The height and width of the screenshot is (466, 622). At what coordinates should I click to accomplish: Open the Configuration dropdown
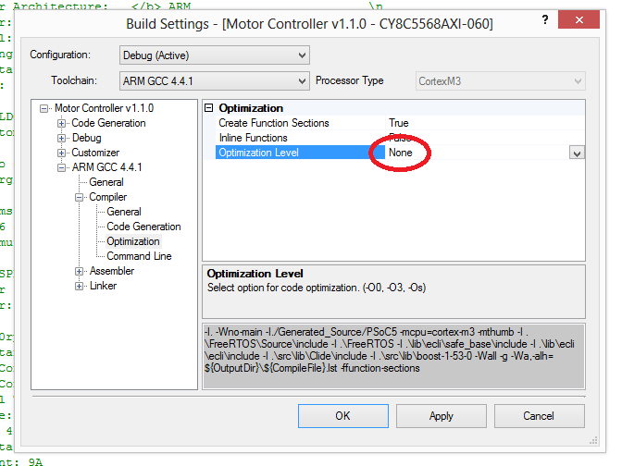coord(214,55)
